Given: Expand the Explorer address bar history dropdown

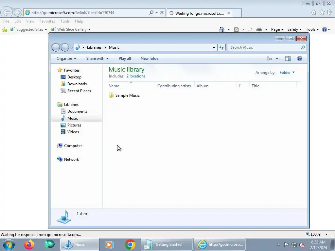Looking at the screenshot, I should click(214, 47).
